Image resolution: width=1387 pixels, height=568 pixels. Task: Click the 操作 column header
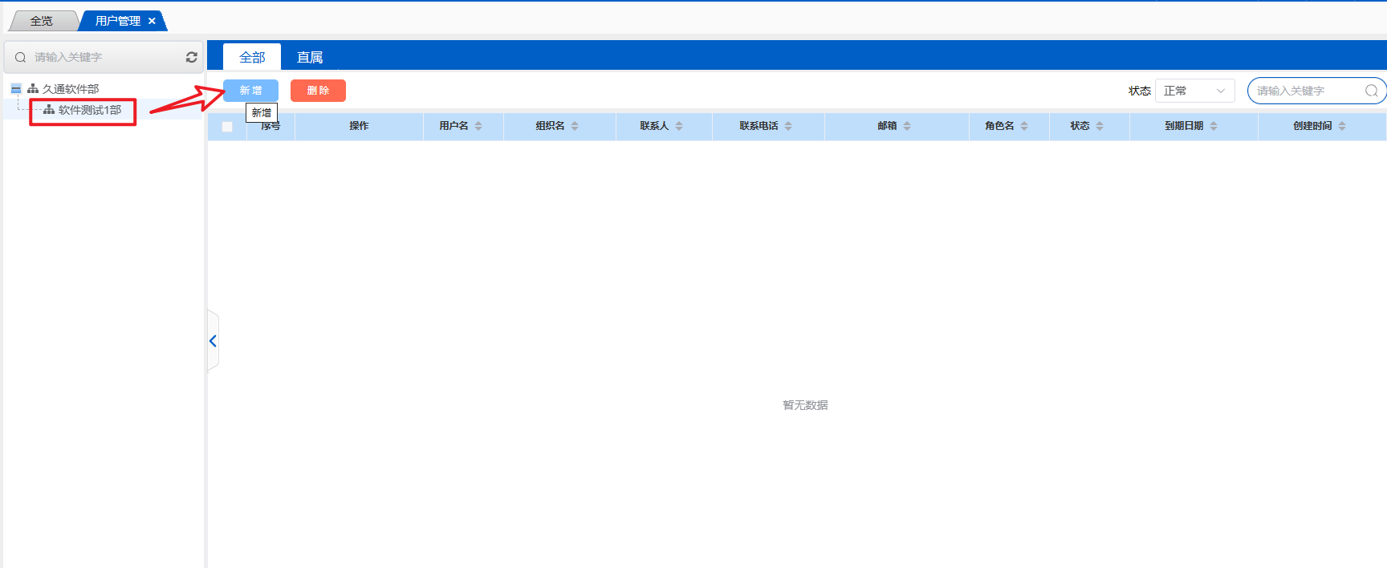[359, 126]
